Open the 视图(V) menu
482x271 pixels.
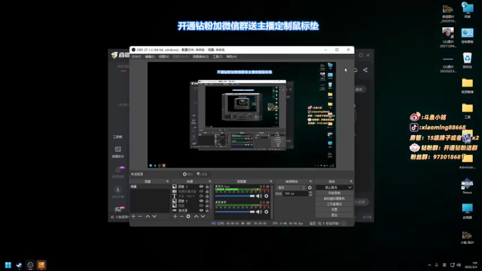[164, 57]
